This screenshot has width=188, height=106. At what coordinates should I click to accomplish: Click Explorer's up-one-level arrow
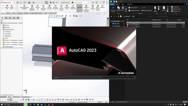point(118,16)
